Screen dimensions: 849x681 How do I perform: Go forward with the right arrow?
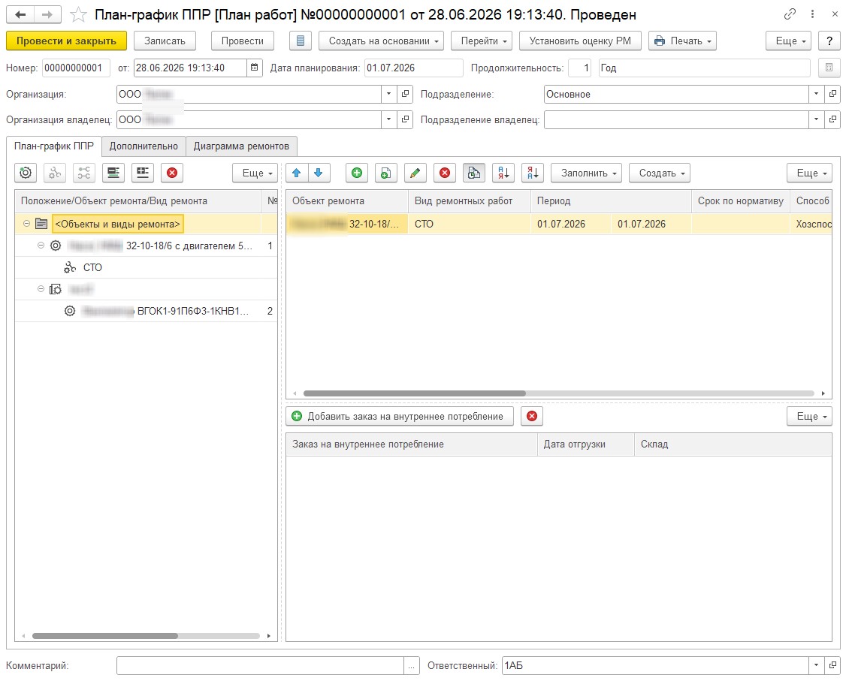[x=47, y=14]
